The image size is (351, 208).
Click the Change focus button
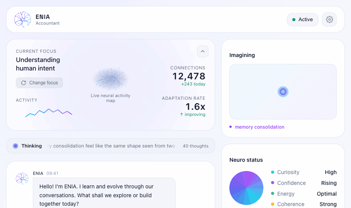pos(39,83)
